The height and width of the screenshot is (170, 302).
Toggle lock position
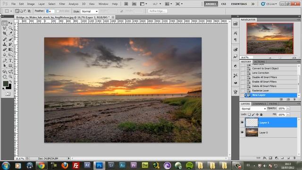click(257, 114)
